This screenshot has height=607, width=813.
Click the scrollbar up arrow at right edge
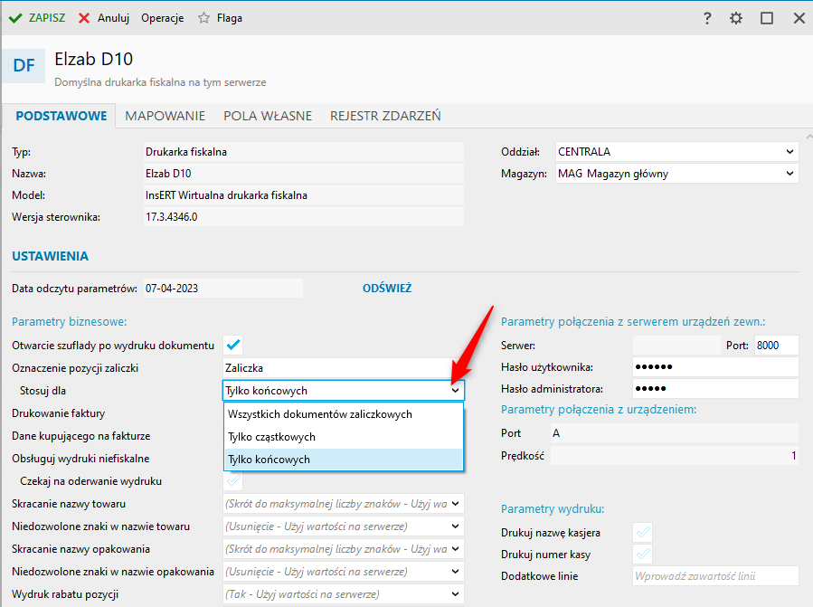[808, 137]
